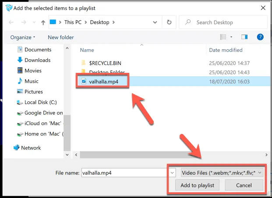Open the Music library in sidebar
272x198 pixels.
coord(31,81)
